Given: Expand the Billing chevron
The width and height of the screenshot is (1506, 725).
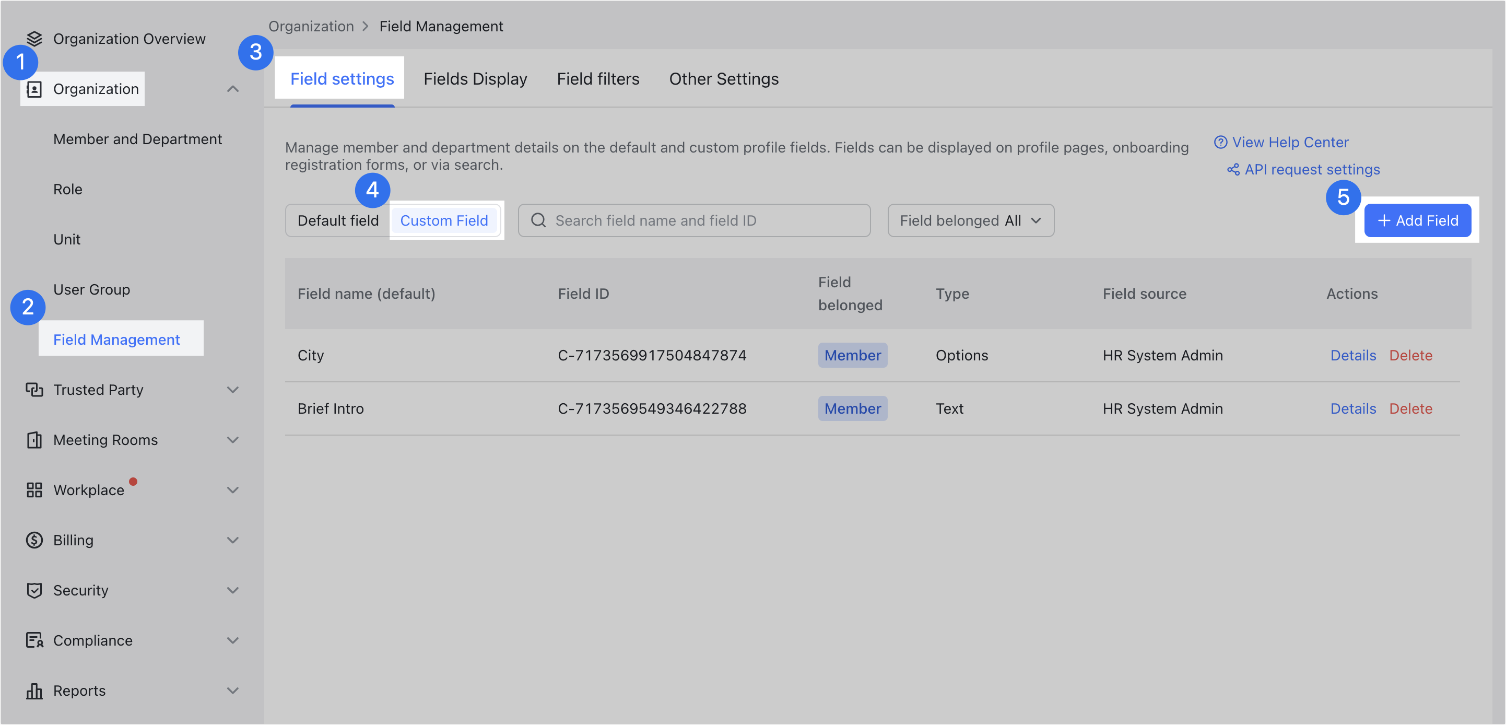Looking at the screenshot, I should point(233,540).
